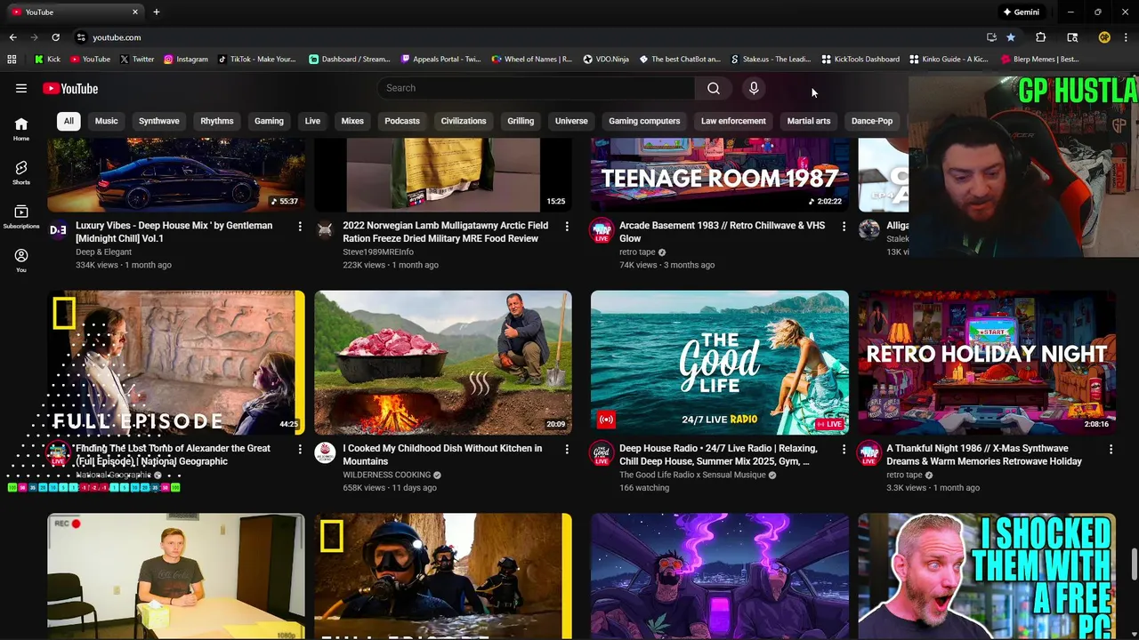The width and height of the screenshot is (1139, 640).
Task: Play Teenage Room 1987 thumbnail
Action: coord(720,174)
